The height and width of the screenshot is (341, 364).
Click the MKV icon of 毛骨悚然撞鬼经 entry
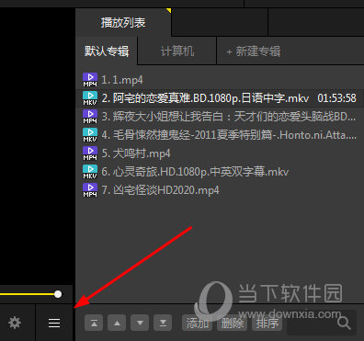(90, 135)
